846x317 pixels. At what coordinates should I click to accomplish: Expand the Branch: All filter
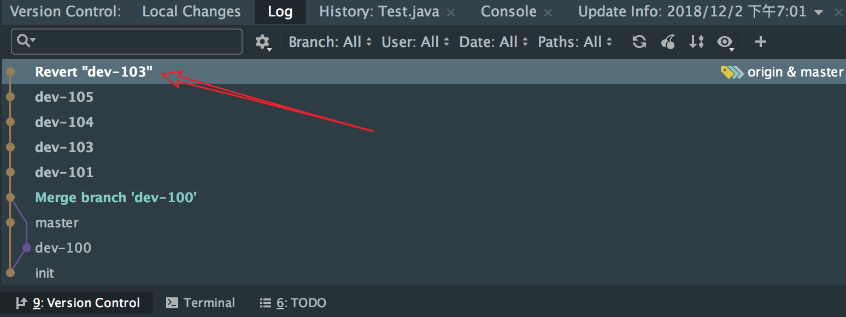click(330, 42)
